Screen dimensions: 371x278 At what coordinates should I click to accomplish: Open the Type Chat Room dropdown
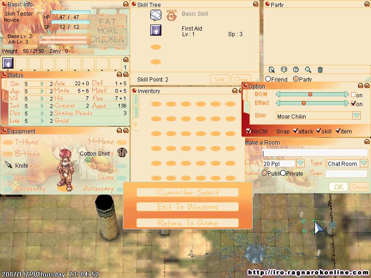tap(364, 163)
